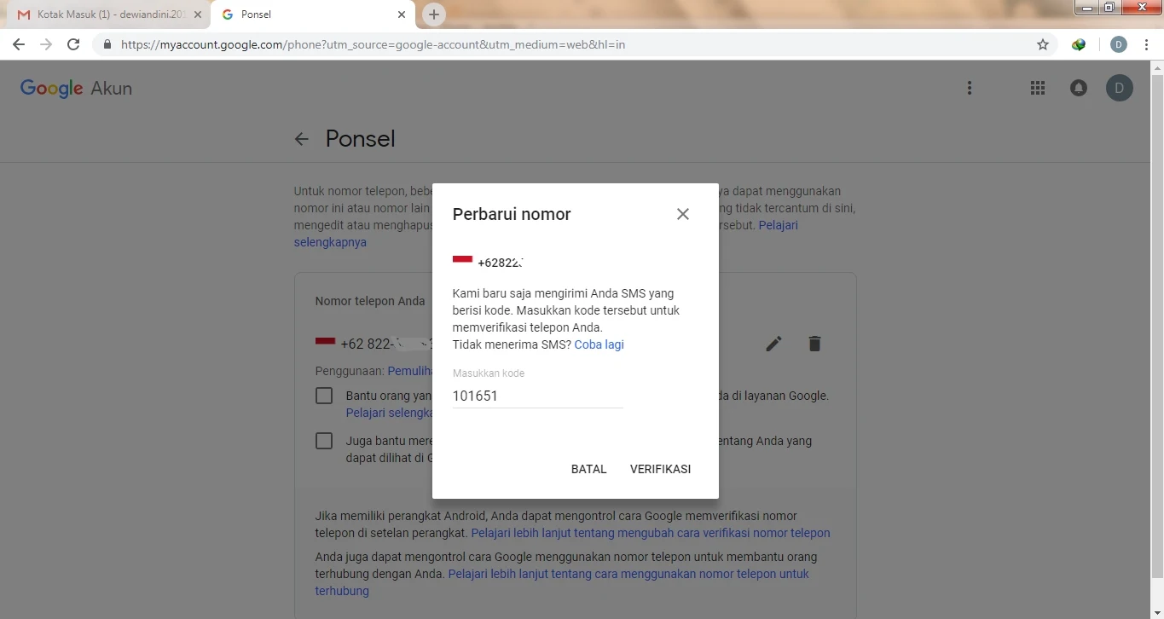Open the Chrome profile D icon
Image resolution: width=1164 pixels, height=619 pixels.
click(1119, 44)
